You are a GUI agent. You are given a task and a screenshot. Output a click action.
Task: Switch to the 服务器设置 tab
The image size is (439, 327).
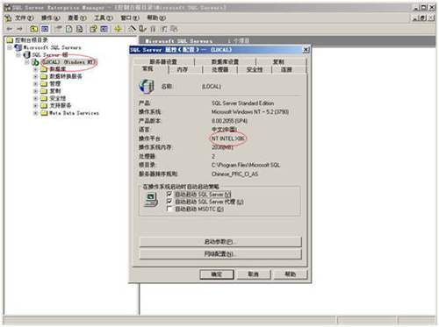click(164, 61)
